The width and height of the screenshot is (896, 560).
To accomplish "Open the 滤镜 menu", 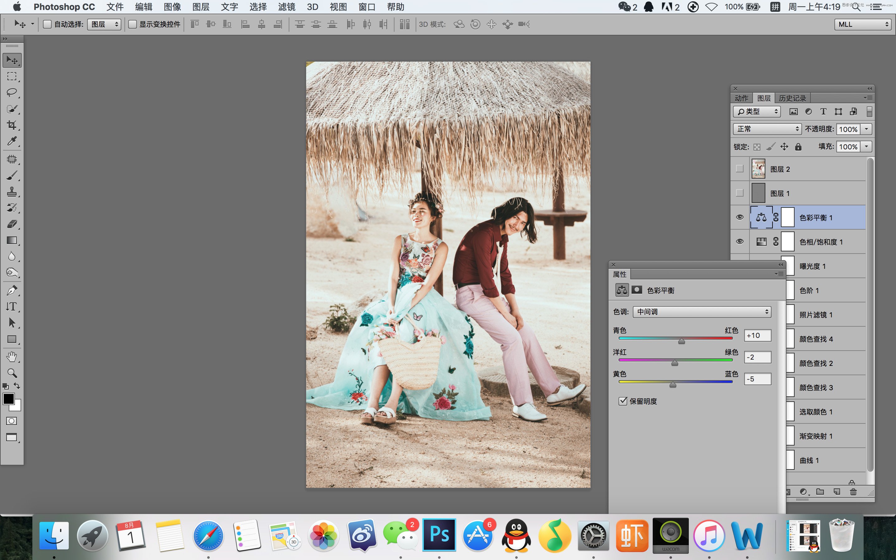I will (287, 7).
